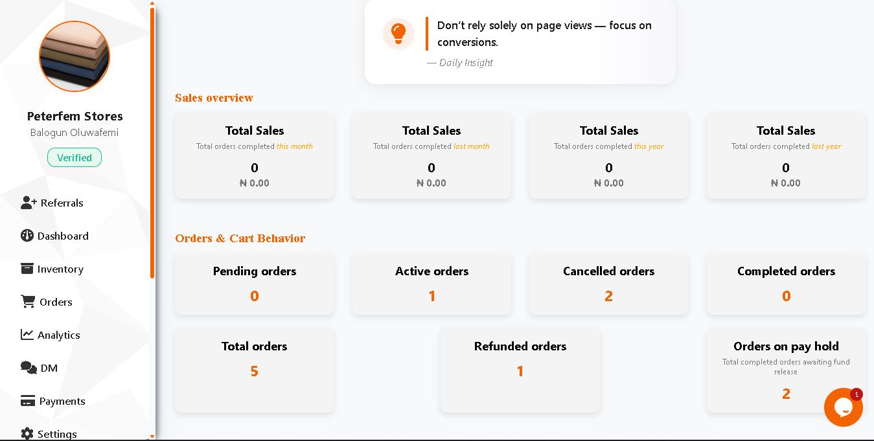This screenshot has width=874, height=441.
Task: Click the Verified badge
Action: pyautogui.click(x=75, y=157)
